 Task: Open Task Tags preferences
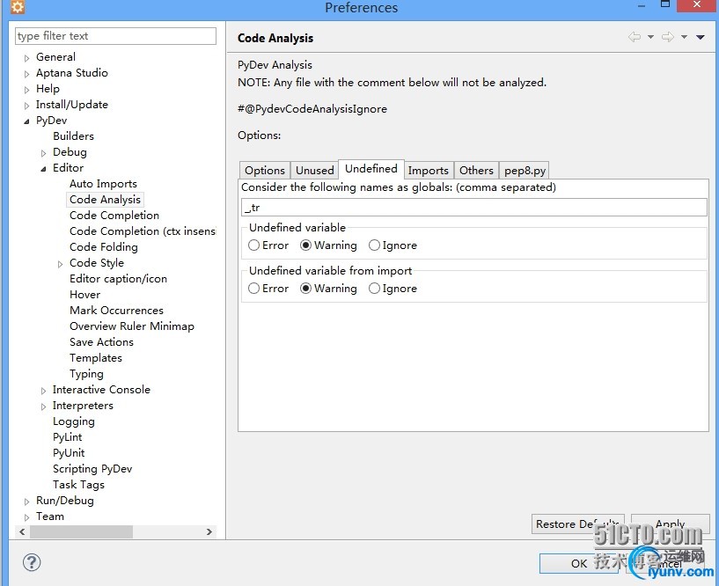[78, 485]
